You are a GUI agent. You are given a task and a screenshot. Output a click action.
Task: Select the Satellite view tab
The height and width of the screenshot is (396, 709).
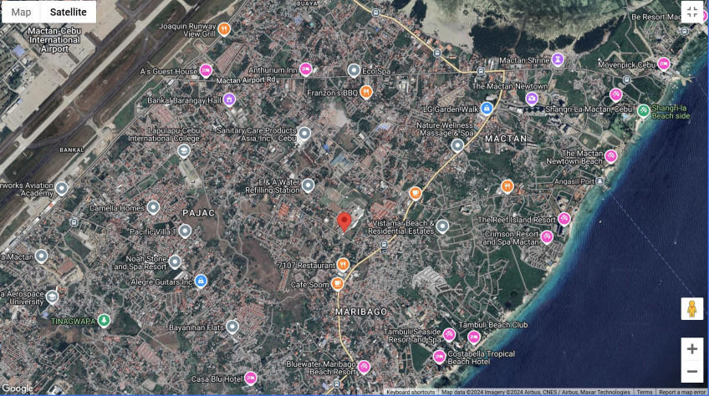click(x=69, y=13)
